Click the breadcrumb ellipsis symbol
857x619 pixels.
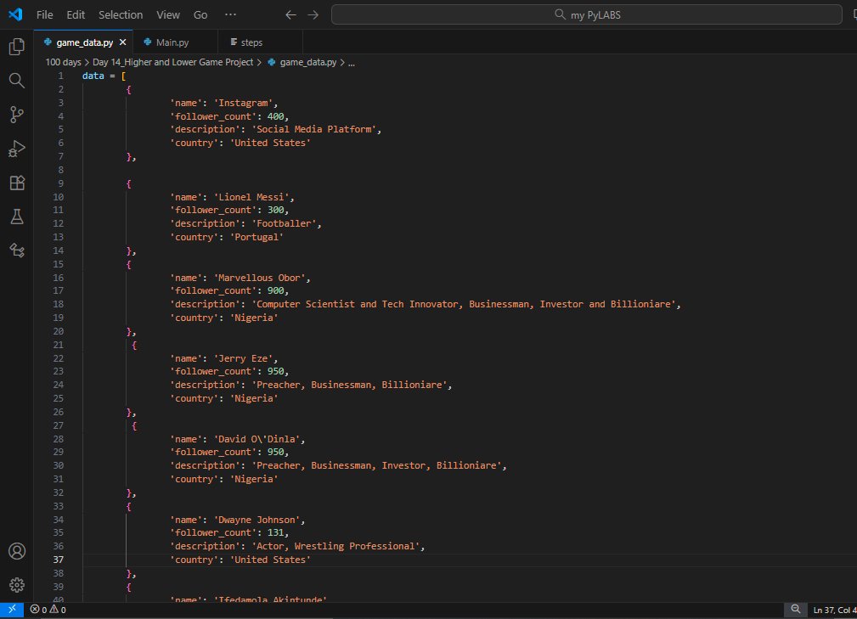pyautogui.click(x=352, y=62)
